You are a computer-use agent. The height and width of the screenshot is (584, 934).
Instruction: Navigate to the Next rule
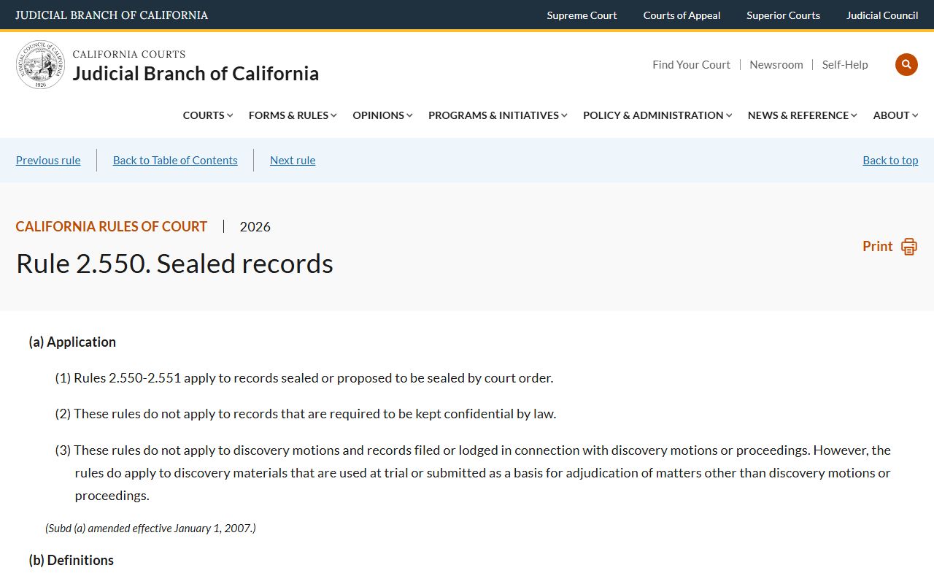pyautogui.click(x=293, y=161)
